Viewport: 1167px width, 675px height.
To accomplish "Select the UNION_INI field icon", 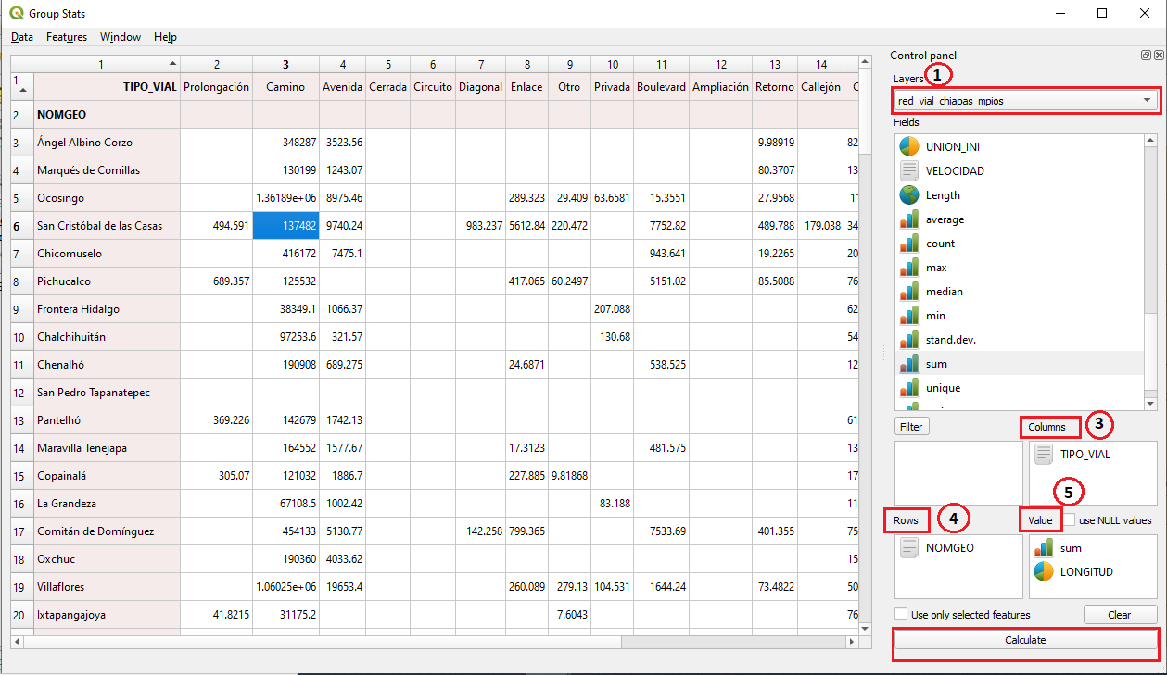I will tap(908, 147).
